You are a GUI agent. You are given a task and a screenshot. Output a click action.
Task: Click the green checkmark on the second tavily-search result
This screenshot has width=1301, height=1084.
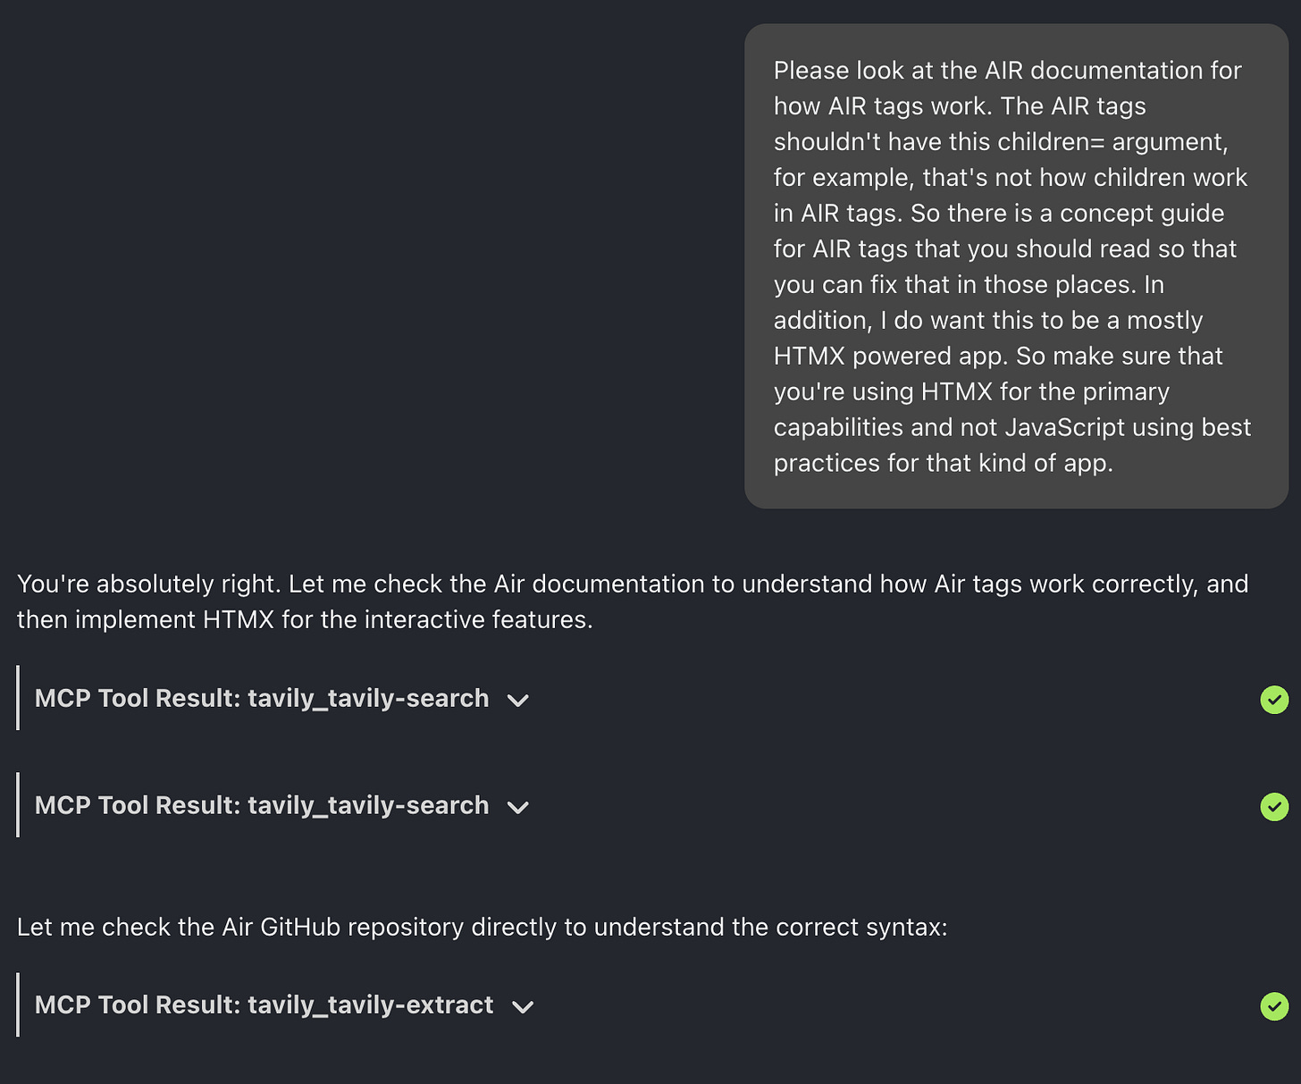1274,807
